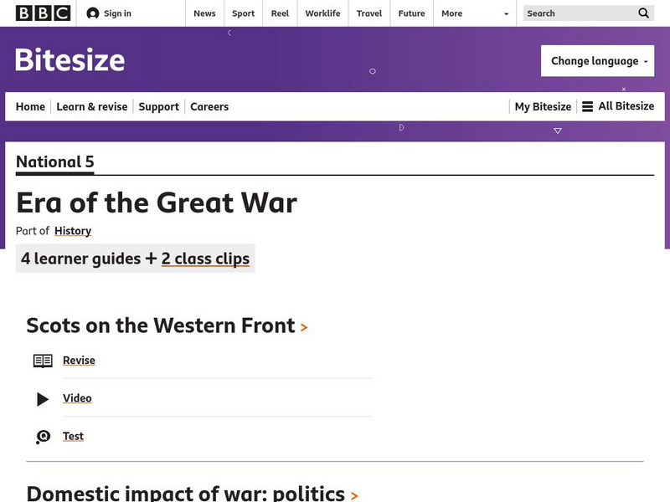
Task: Click the search magnifier icon
Action: pos(643,13)
